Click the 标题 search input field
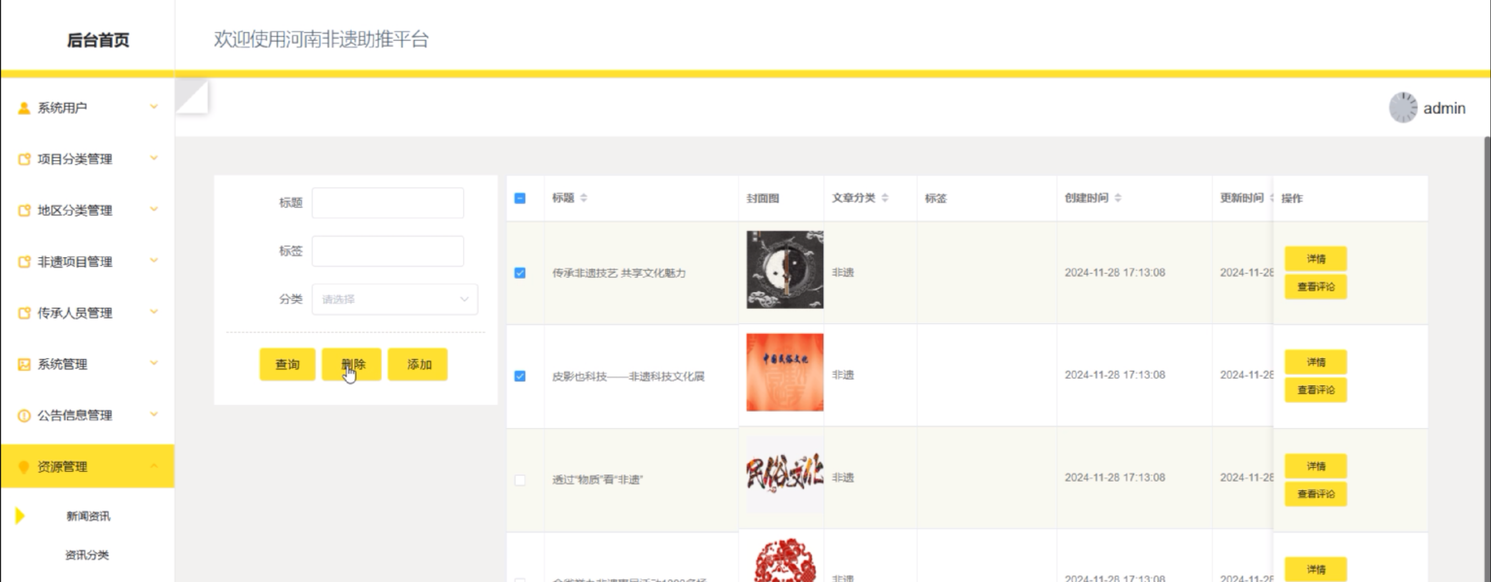Screen dimensions: 1491x582 (387, 203)
